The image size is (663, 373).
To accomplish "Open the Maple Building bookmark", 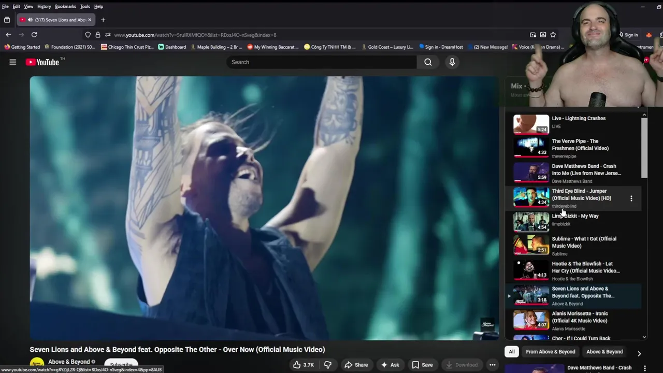I will click(217, 47).
